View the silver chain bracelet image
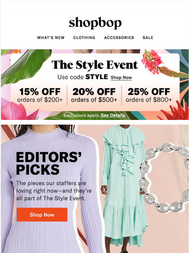Screen dimensions: 189x253 click(x=164, y=177)
